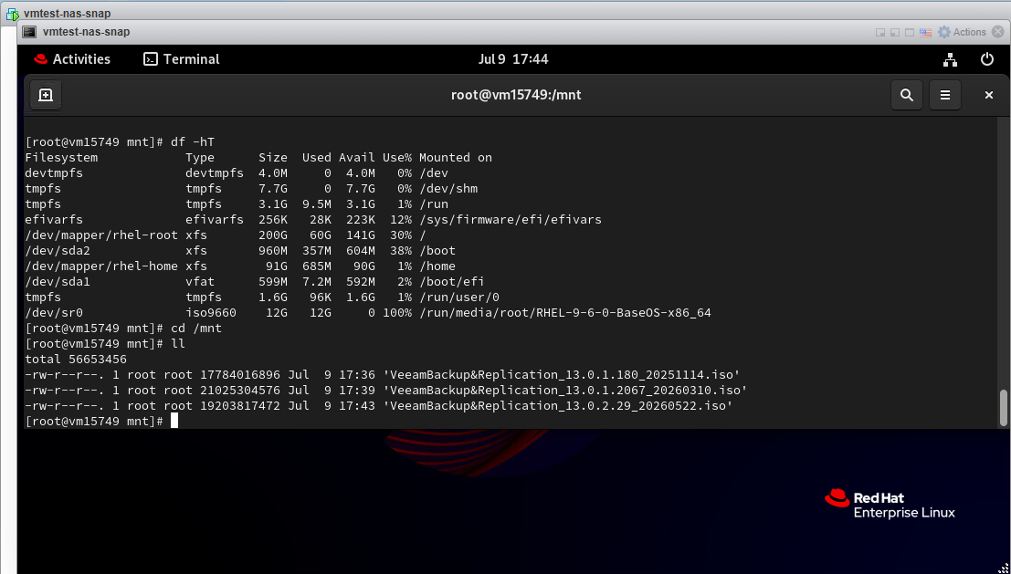Click the 13.0.1.180_20251114.iso file name
The width and height of the screenshot is (1011, 574).
[561, 375]
